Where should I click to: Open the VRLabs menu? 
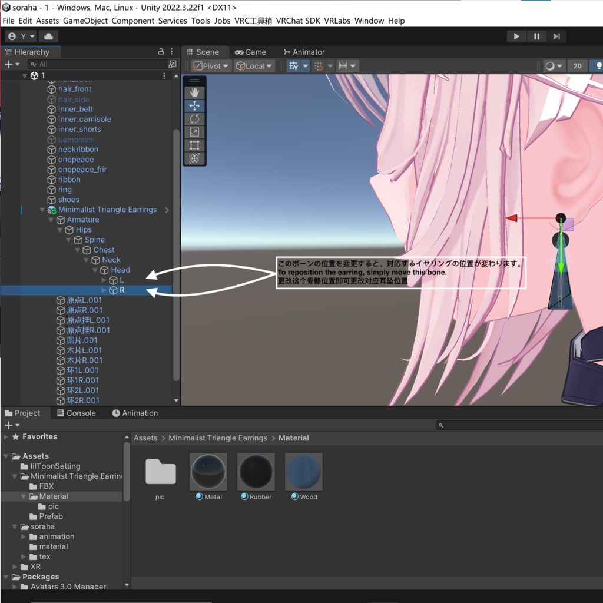(x=337, y=21)
